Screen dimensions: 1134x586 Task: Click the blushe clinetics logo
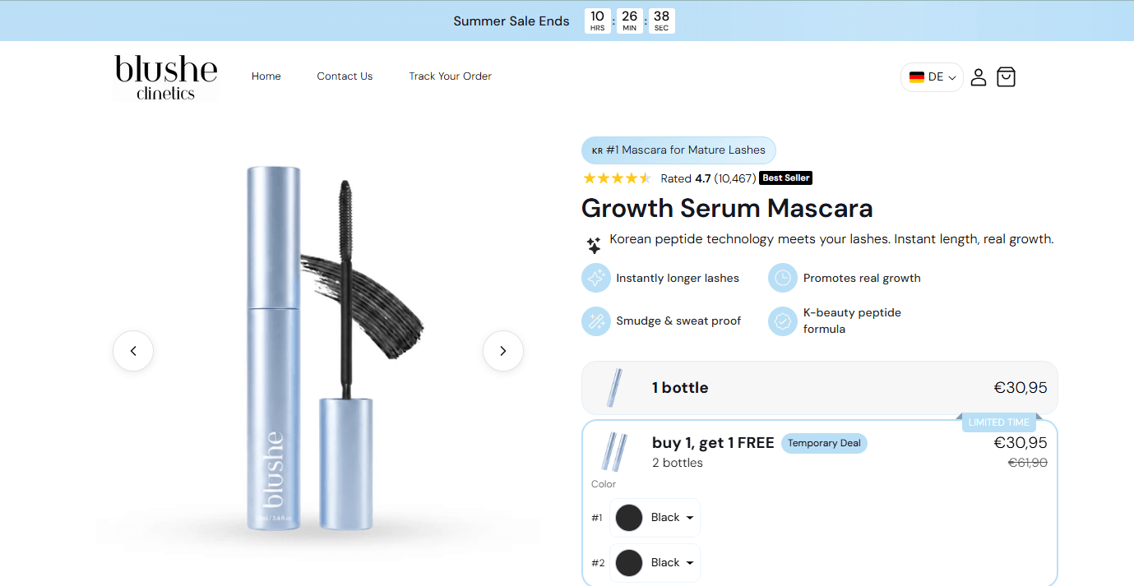166,77
